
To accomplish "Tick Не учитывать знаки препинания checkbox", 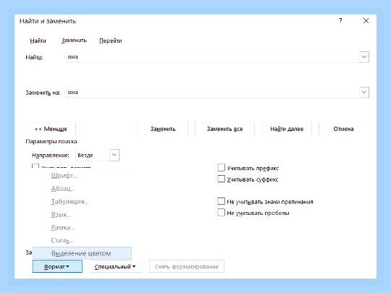I will (x=221, y=201).
